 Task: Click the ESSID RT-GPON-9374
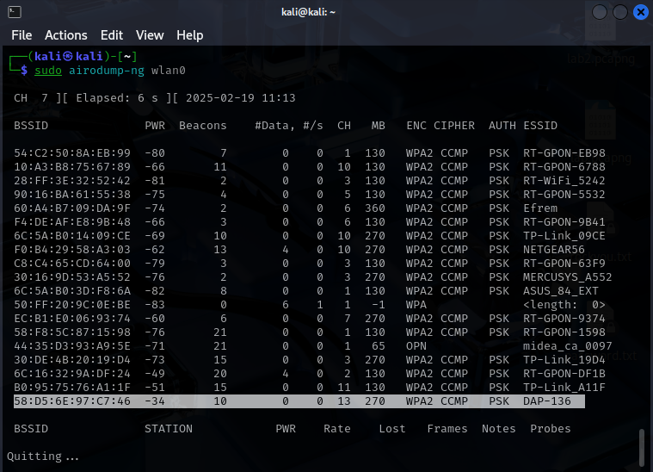564,318
